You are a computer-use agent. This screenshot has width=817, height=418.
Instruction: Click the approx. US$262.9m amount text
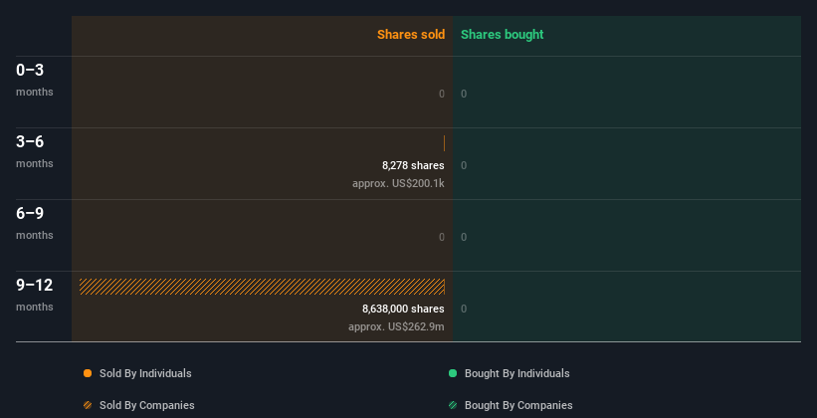(396, 326)
